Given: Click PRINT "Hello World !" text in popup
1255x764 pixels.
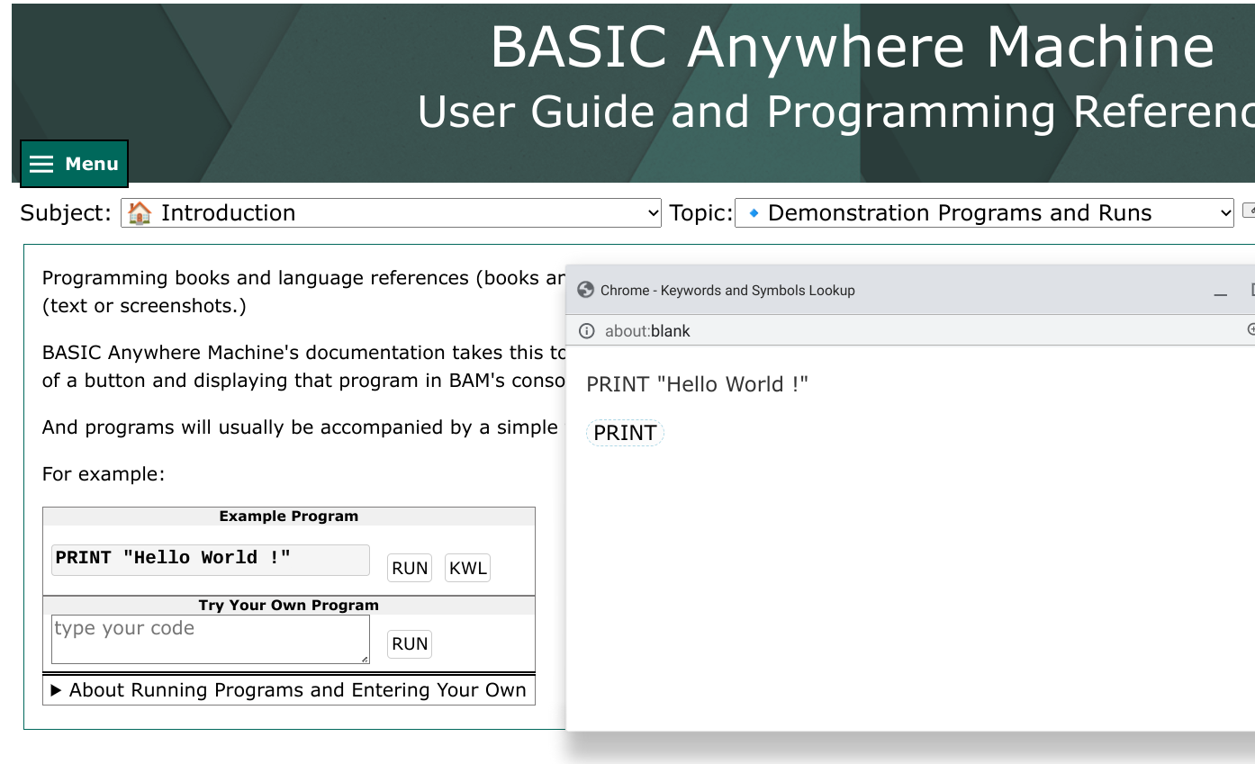Looking at the screenshot, I should pyautogui.click(x=698, y=384).
